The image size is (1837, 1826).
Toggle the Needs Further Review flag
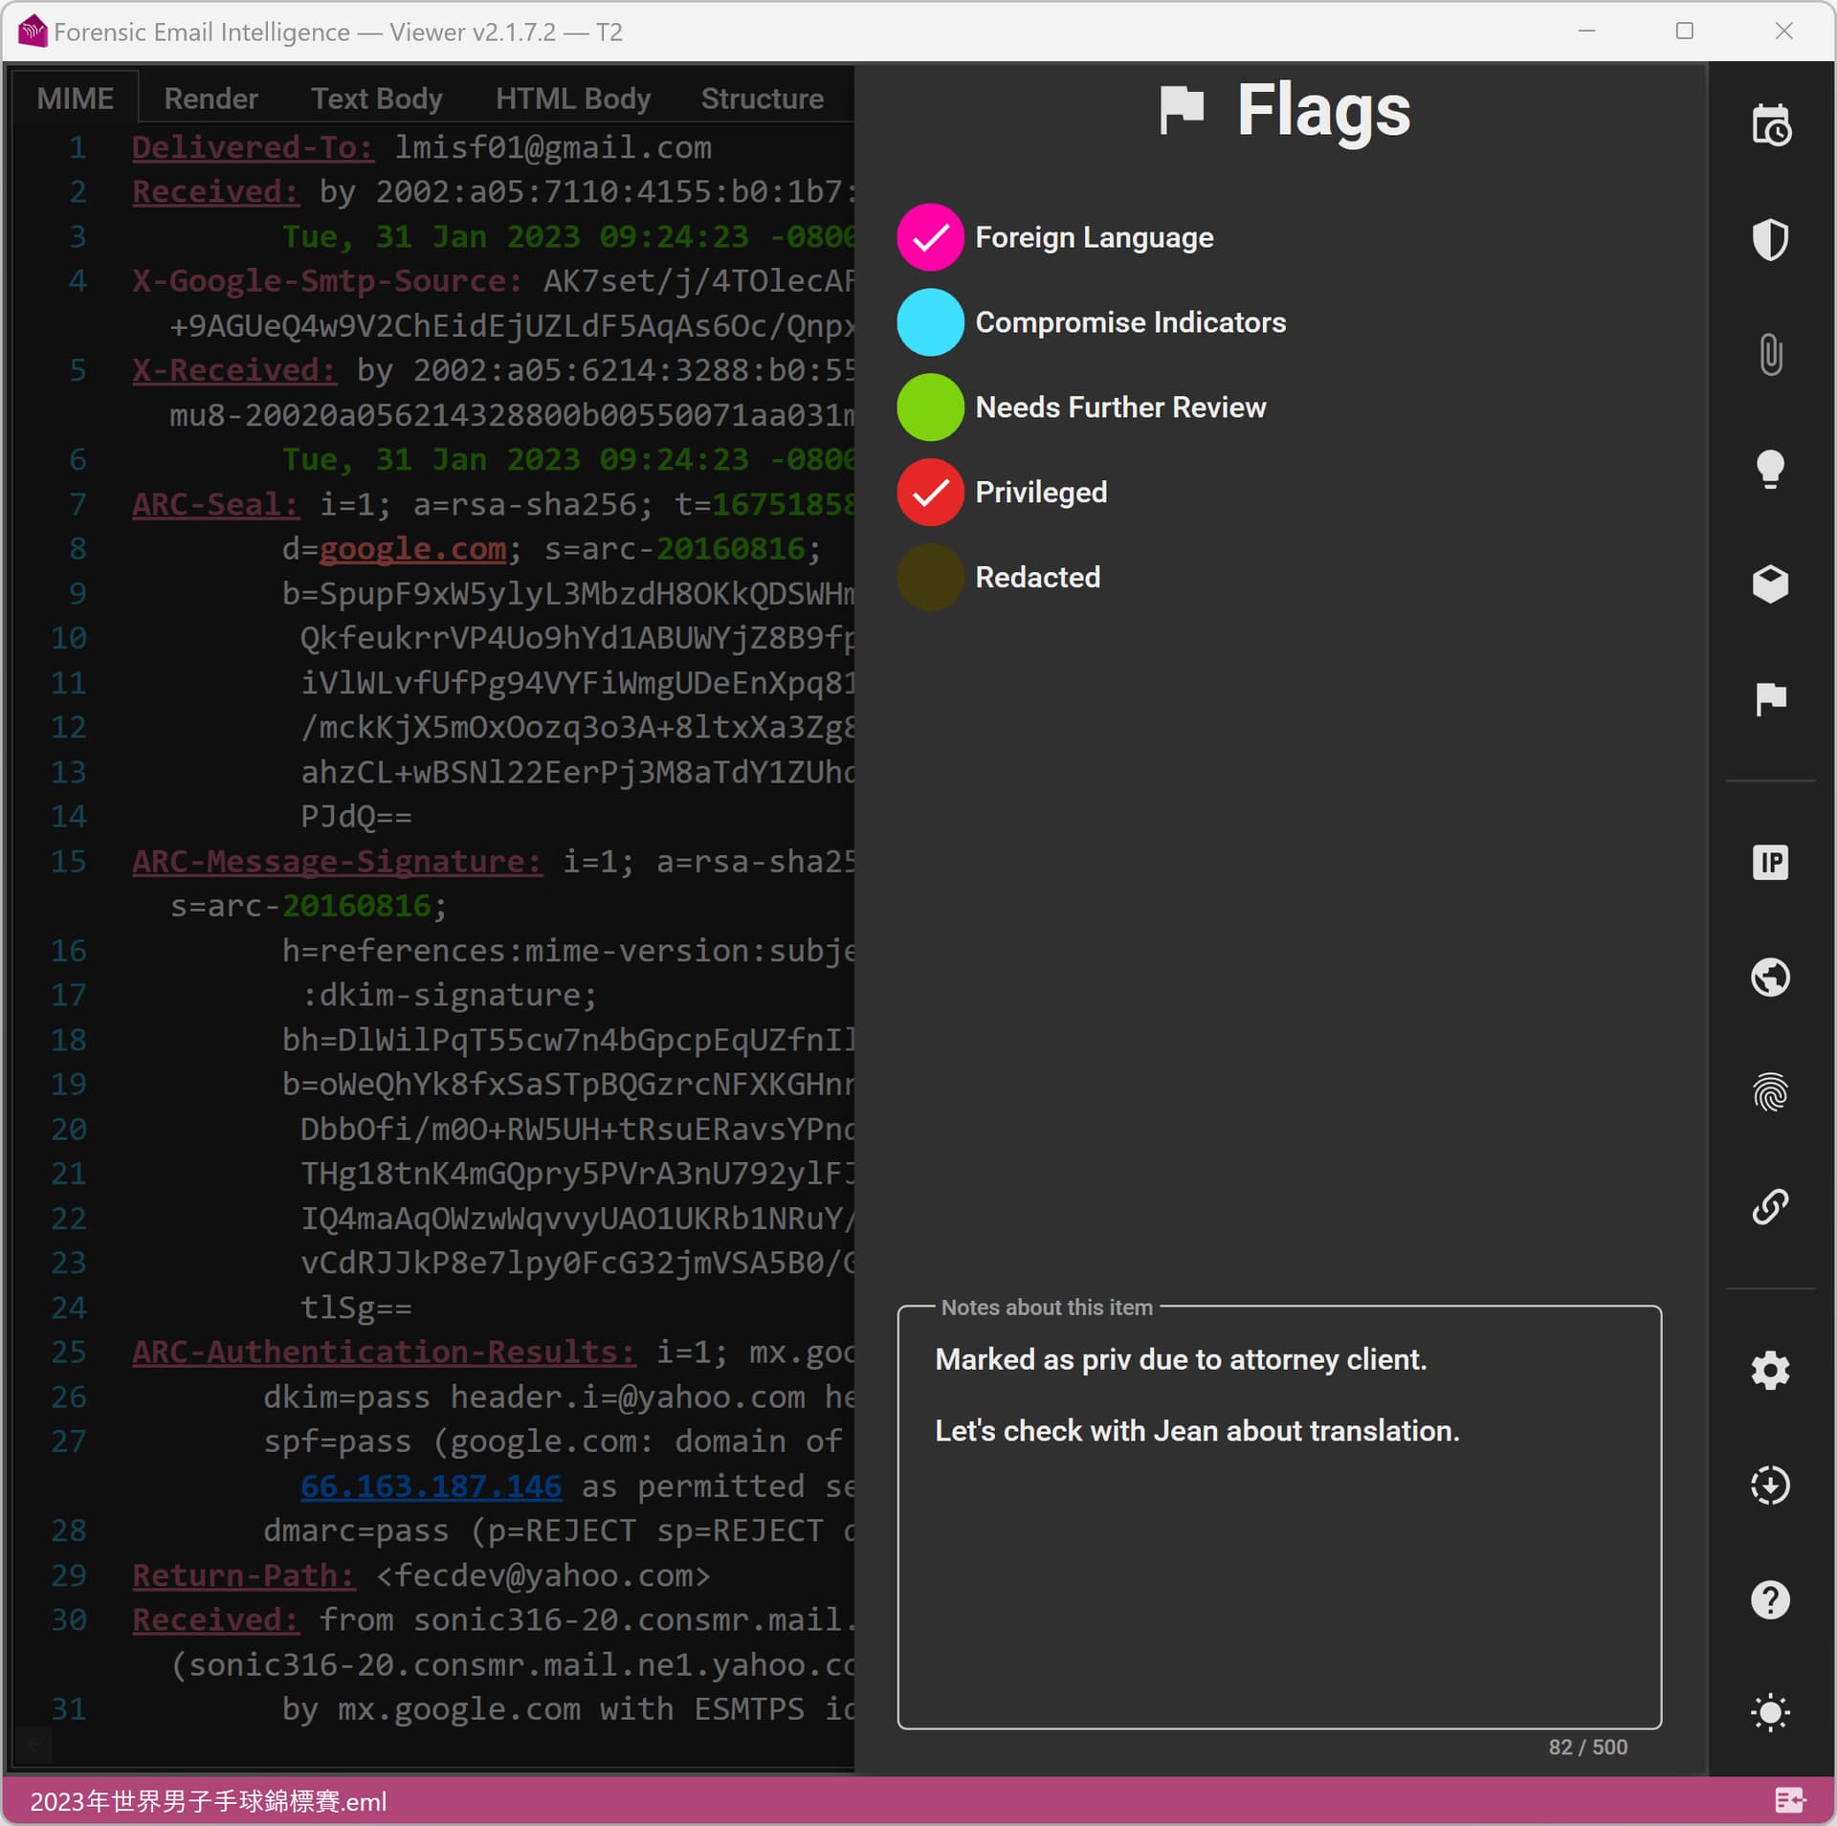(929, 407)
